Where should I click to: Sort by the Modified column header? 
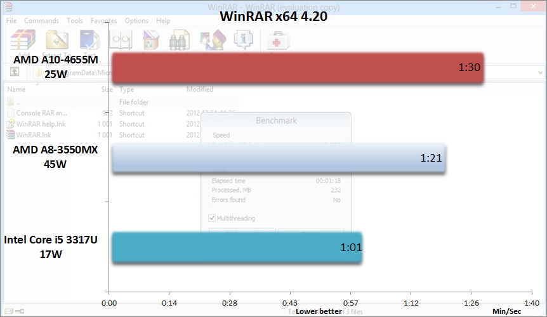[199, 89]
